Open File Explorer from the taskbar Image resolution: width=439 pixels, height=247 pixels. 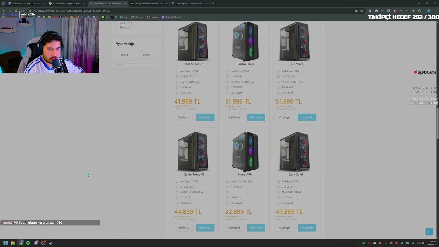(x=13, y=243)
